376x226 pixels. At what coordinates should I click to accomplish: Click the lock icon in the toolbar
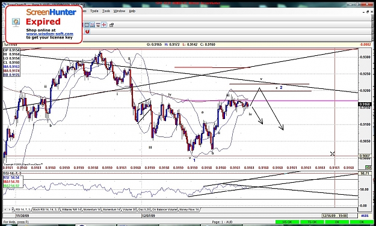coord(111,25)
